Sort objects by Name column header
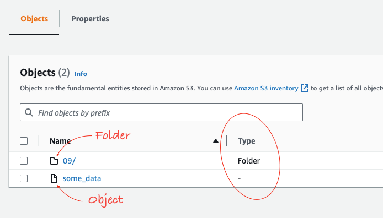 [x=60, y=141]
